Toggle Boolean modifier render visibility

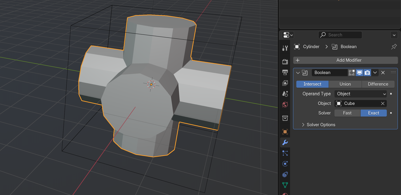click(367, 72)
